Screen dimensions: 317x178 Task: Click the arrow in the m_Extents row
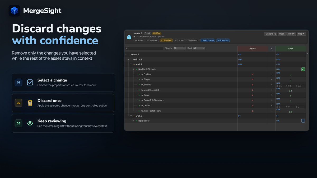point(272,85)
